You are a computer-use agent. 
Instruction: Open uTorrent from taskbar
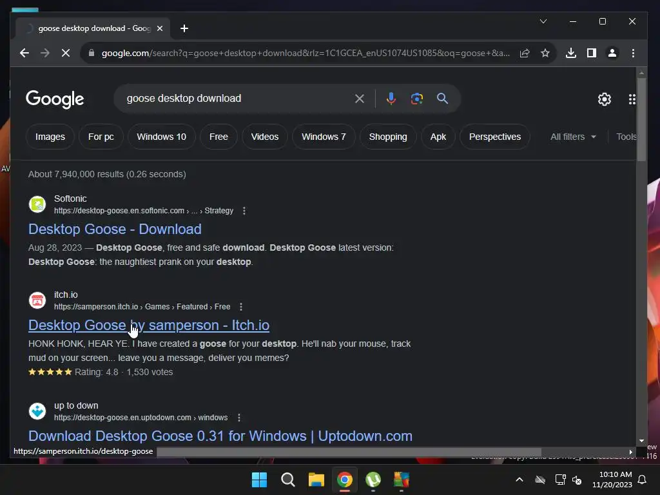pyautogui.click(x=373, y=480)
